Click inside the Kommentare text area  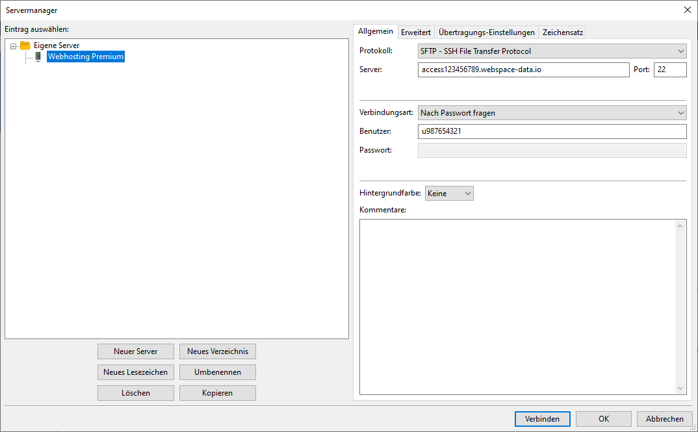pyautogui.click(x=517, y=307)
